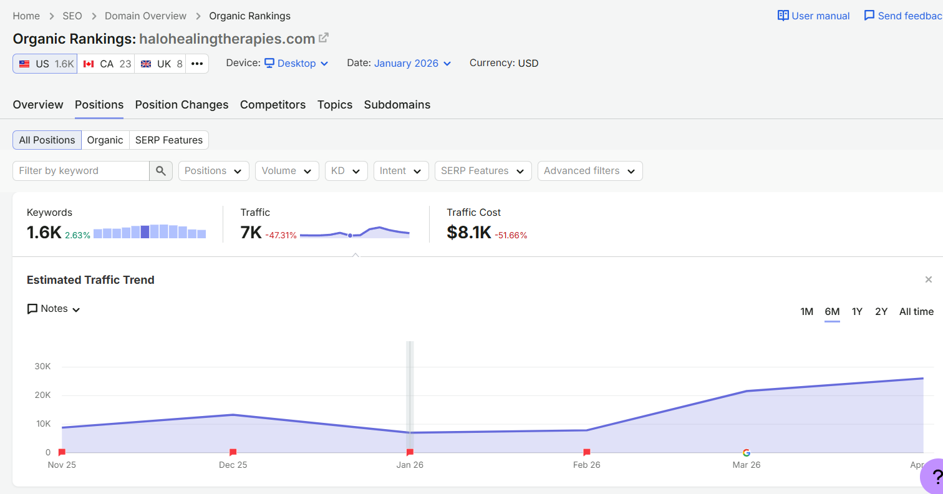
Task: Open external link icon beside halohealingtherapies.com
Action: pyautogui.click(x=323, y=38)
